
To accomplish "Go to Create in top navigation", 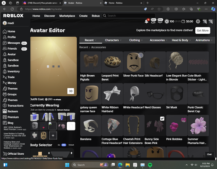I will (83, 16).
